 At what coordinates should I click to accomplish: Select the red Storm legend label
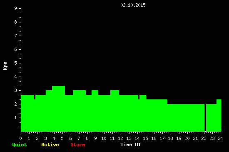[78, 145]
